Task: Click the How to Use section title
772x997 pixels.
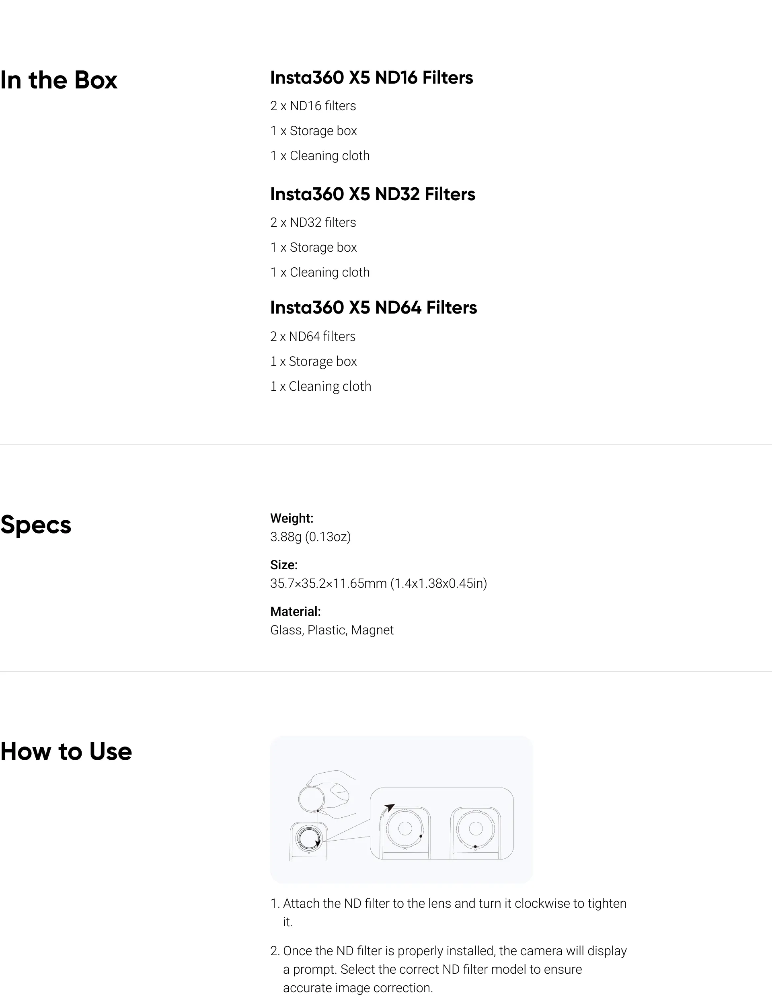Action: click(x=66, y=751)
